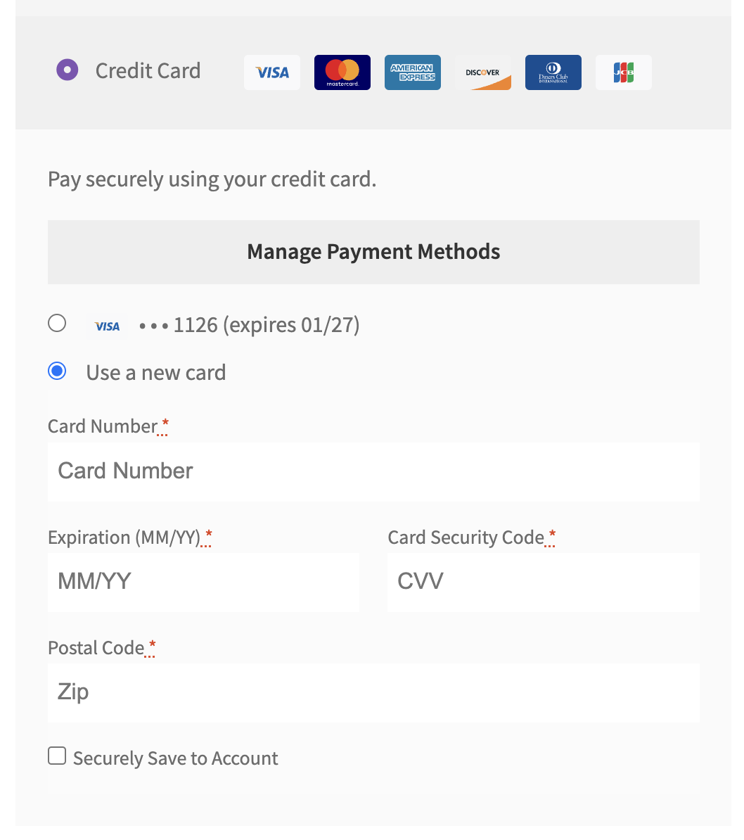Click inside the Card Number field

pos(373,471)
